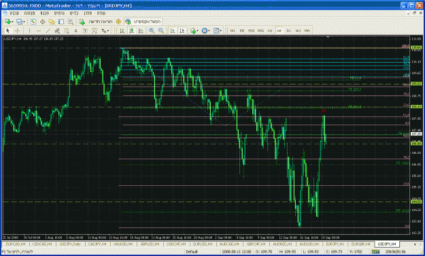Set timeframe to W1
This screenshot has height=256, width=425.
(x=298, y=31)
